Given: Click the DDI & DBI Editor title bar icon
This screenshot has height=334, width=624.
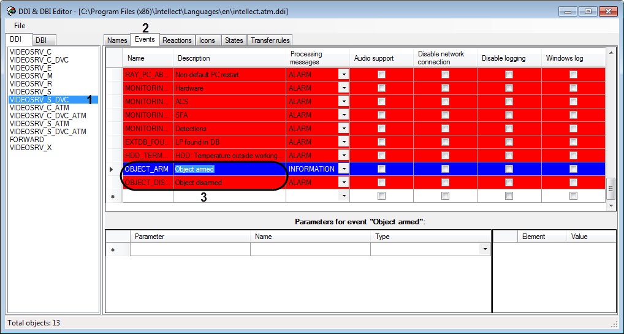Looking at the screenshot, I should click(x=10, y=12).
